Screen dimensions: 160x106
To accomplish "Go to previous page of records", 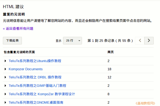I will (x=140, y=41).
